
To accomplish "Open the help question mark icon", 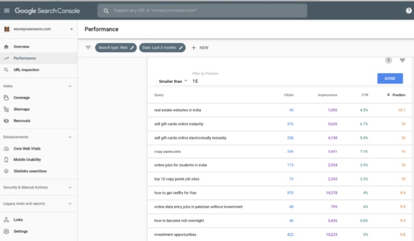I will coord(409,10).
